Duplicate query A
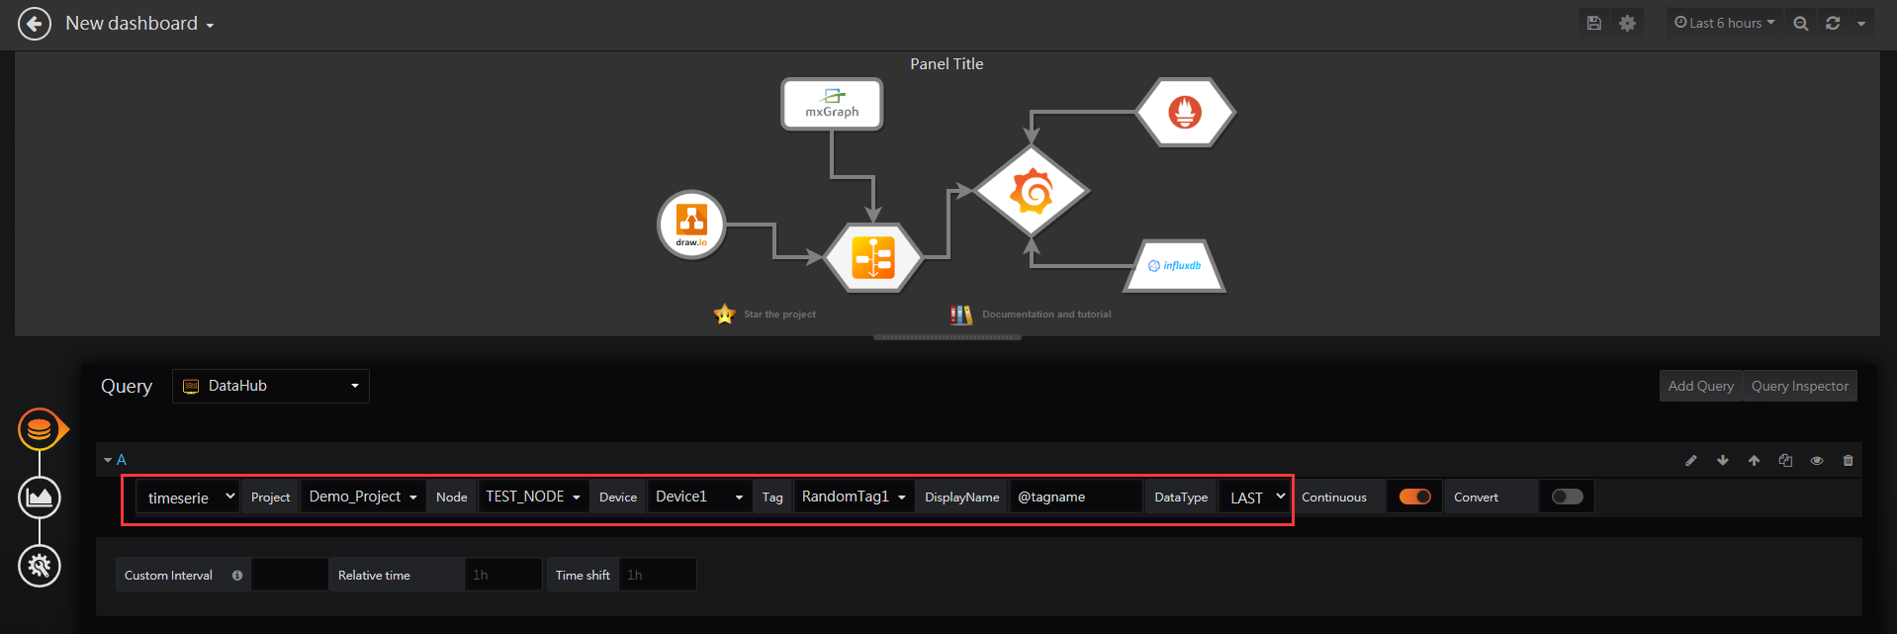The image size is (1897, 634). pos(1785,460)
